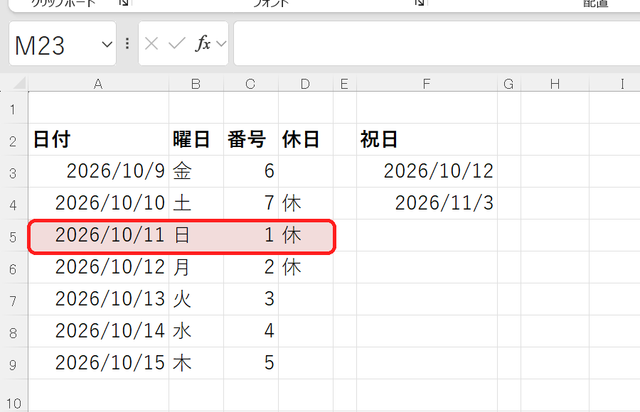Click weekday cell 月

click(196, 267)
